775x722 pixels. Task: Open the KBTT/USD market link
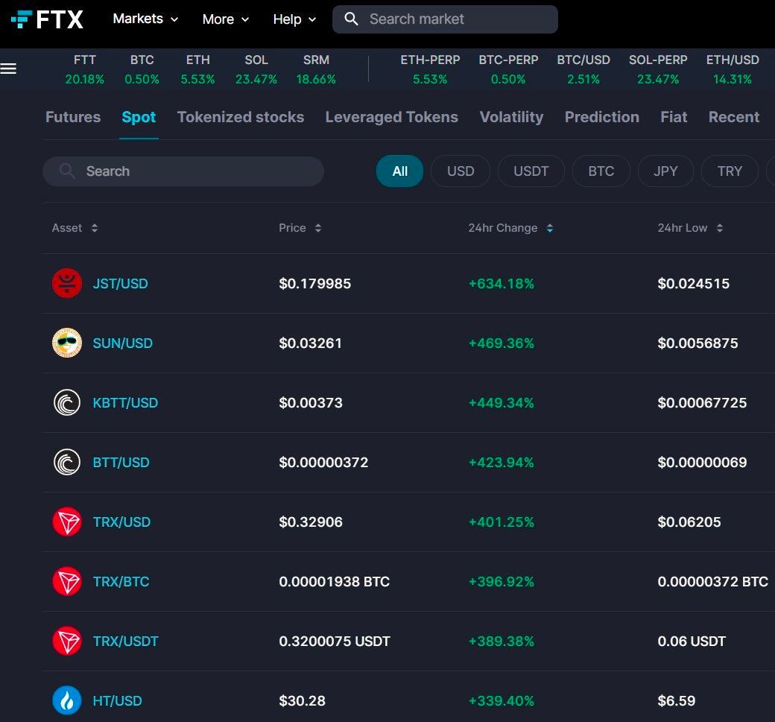(125, 403)
